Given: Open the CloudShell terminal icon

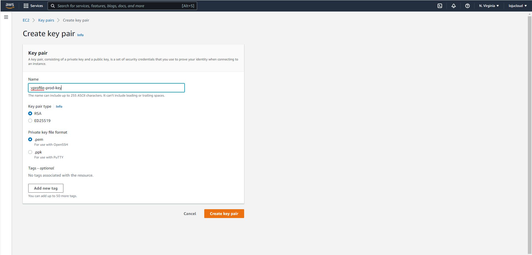Looking at the screenshot, I should coord(440,6).
